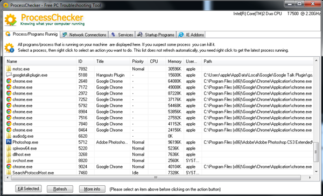This screenshot has width=323, height=196.
Task: Click Chrome icon for process ID 8984
Action: 9,111
